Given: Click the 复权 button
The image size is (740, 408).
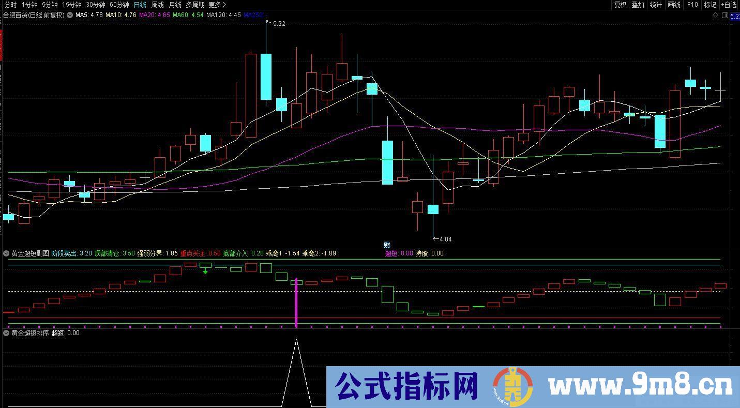Looking at the screenshot, I should [620, 5].
